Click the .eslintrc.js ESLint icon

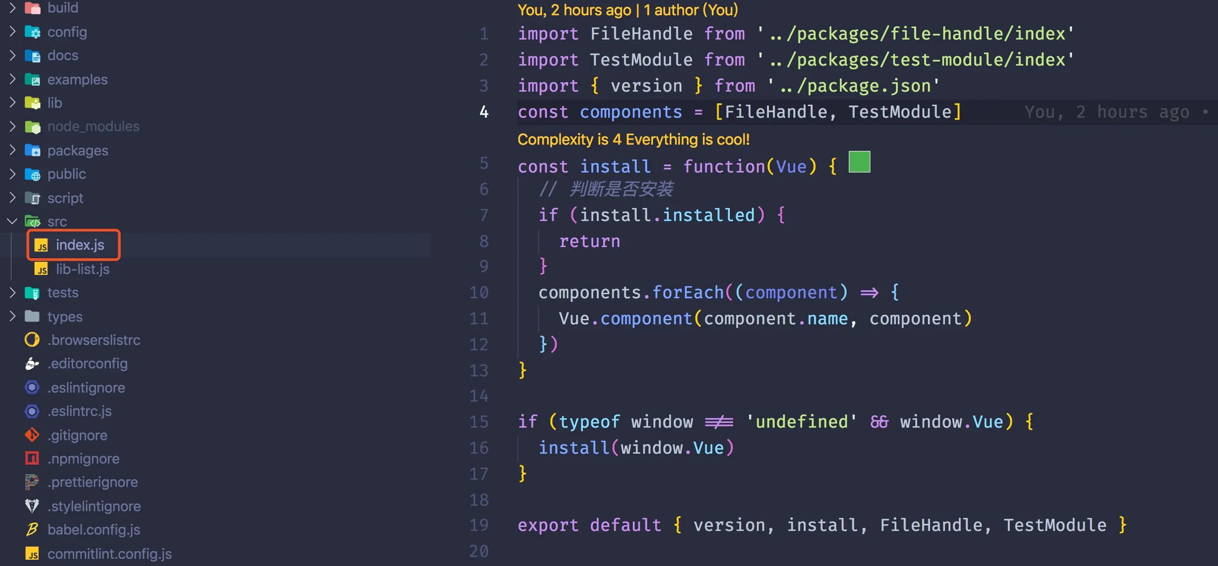point(32,411)
